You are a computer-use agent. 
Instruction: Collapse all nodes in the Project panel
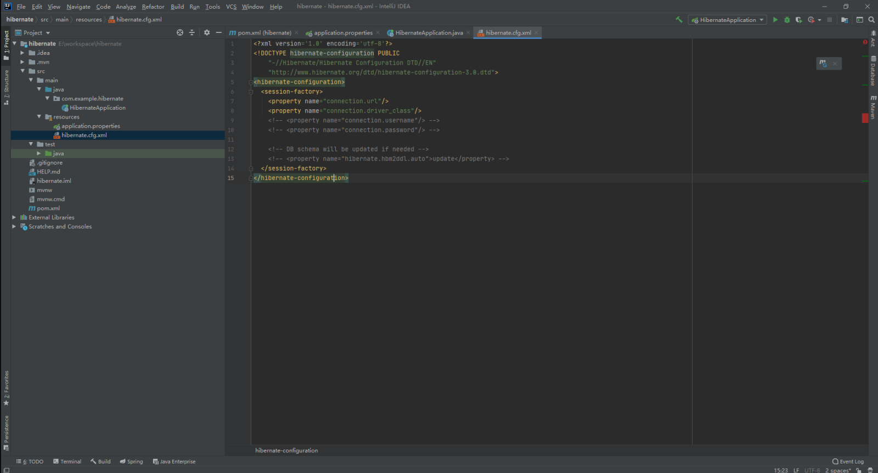192,33
